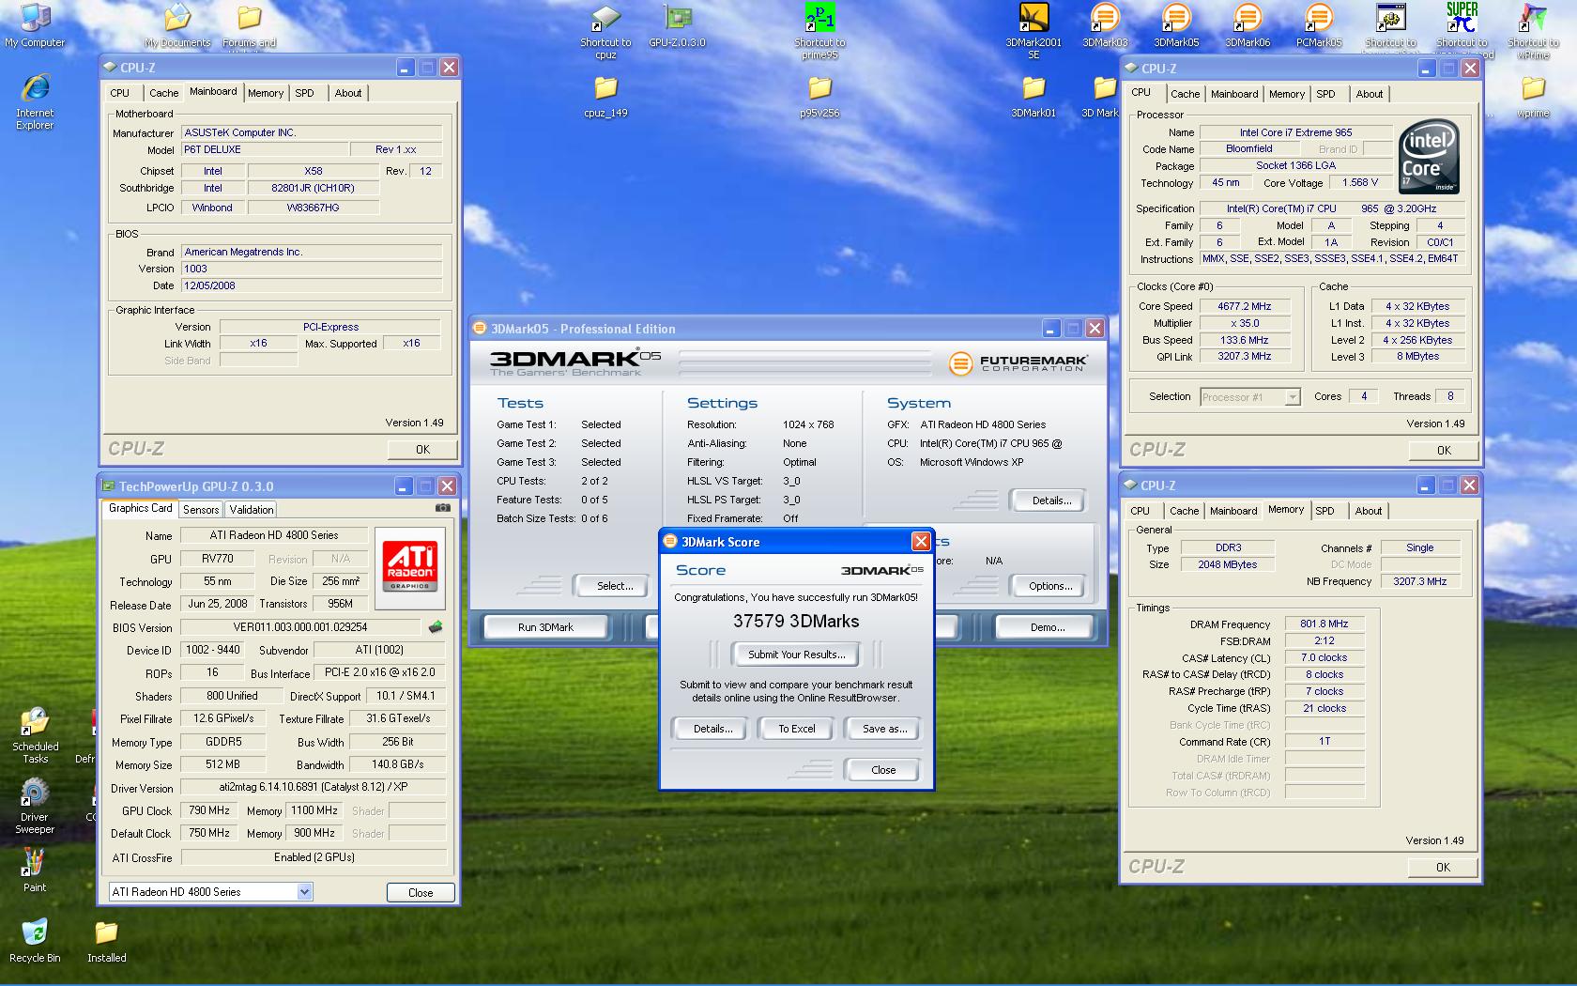Click Core Voltage 1.568 V value
The width and height of the screenshot is (1577, 986).
point(1360,183)
